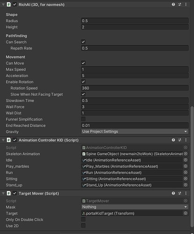Open RichAI component three-dot menu

click(186, 5)
